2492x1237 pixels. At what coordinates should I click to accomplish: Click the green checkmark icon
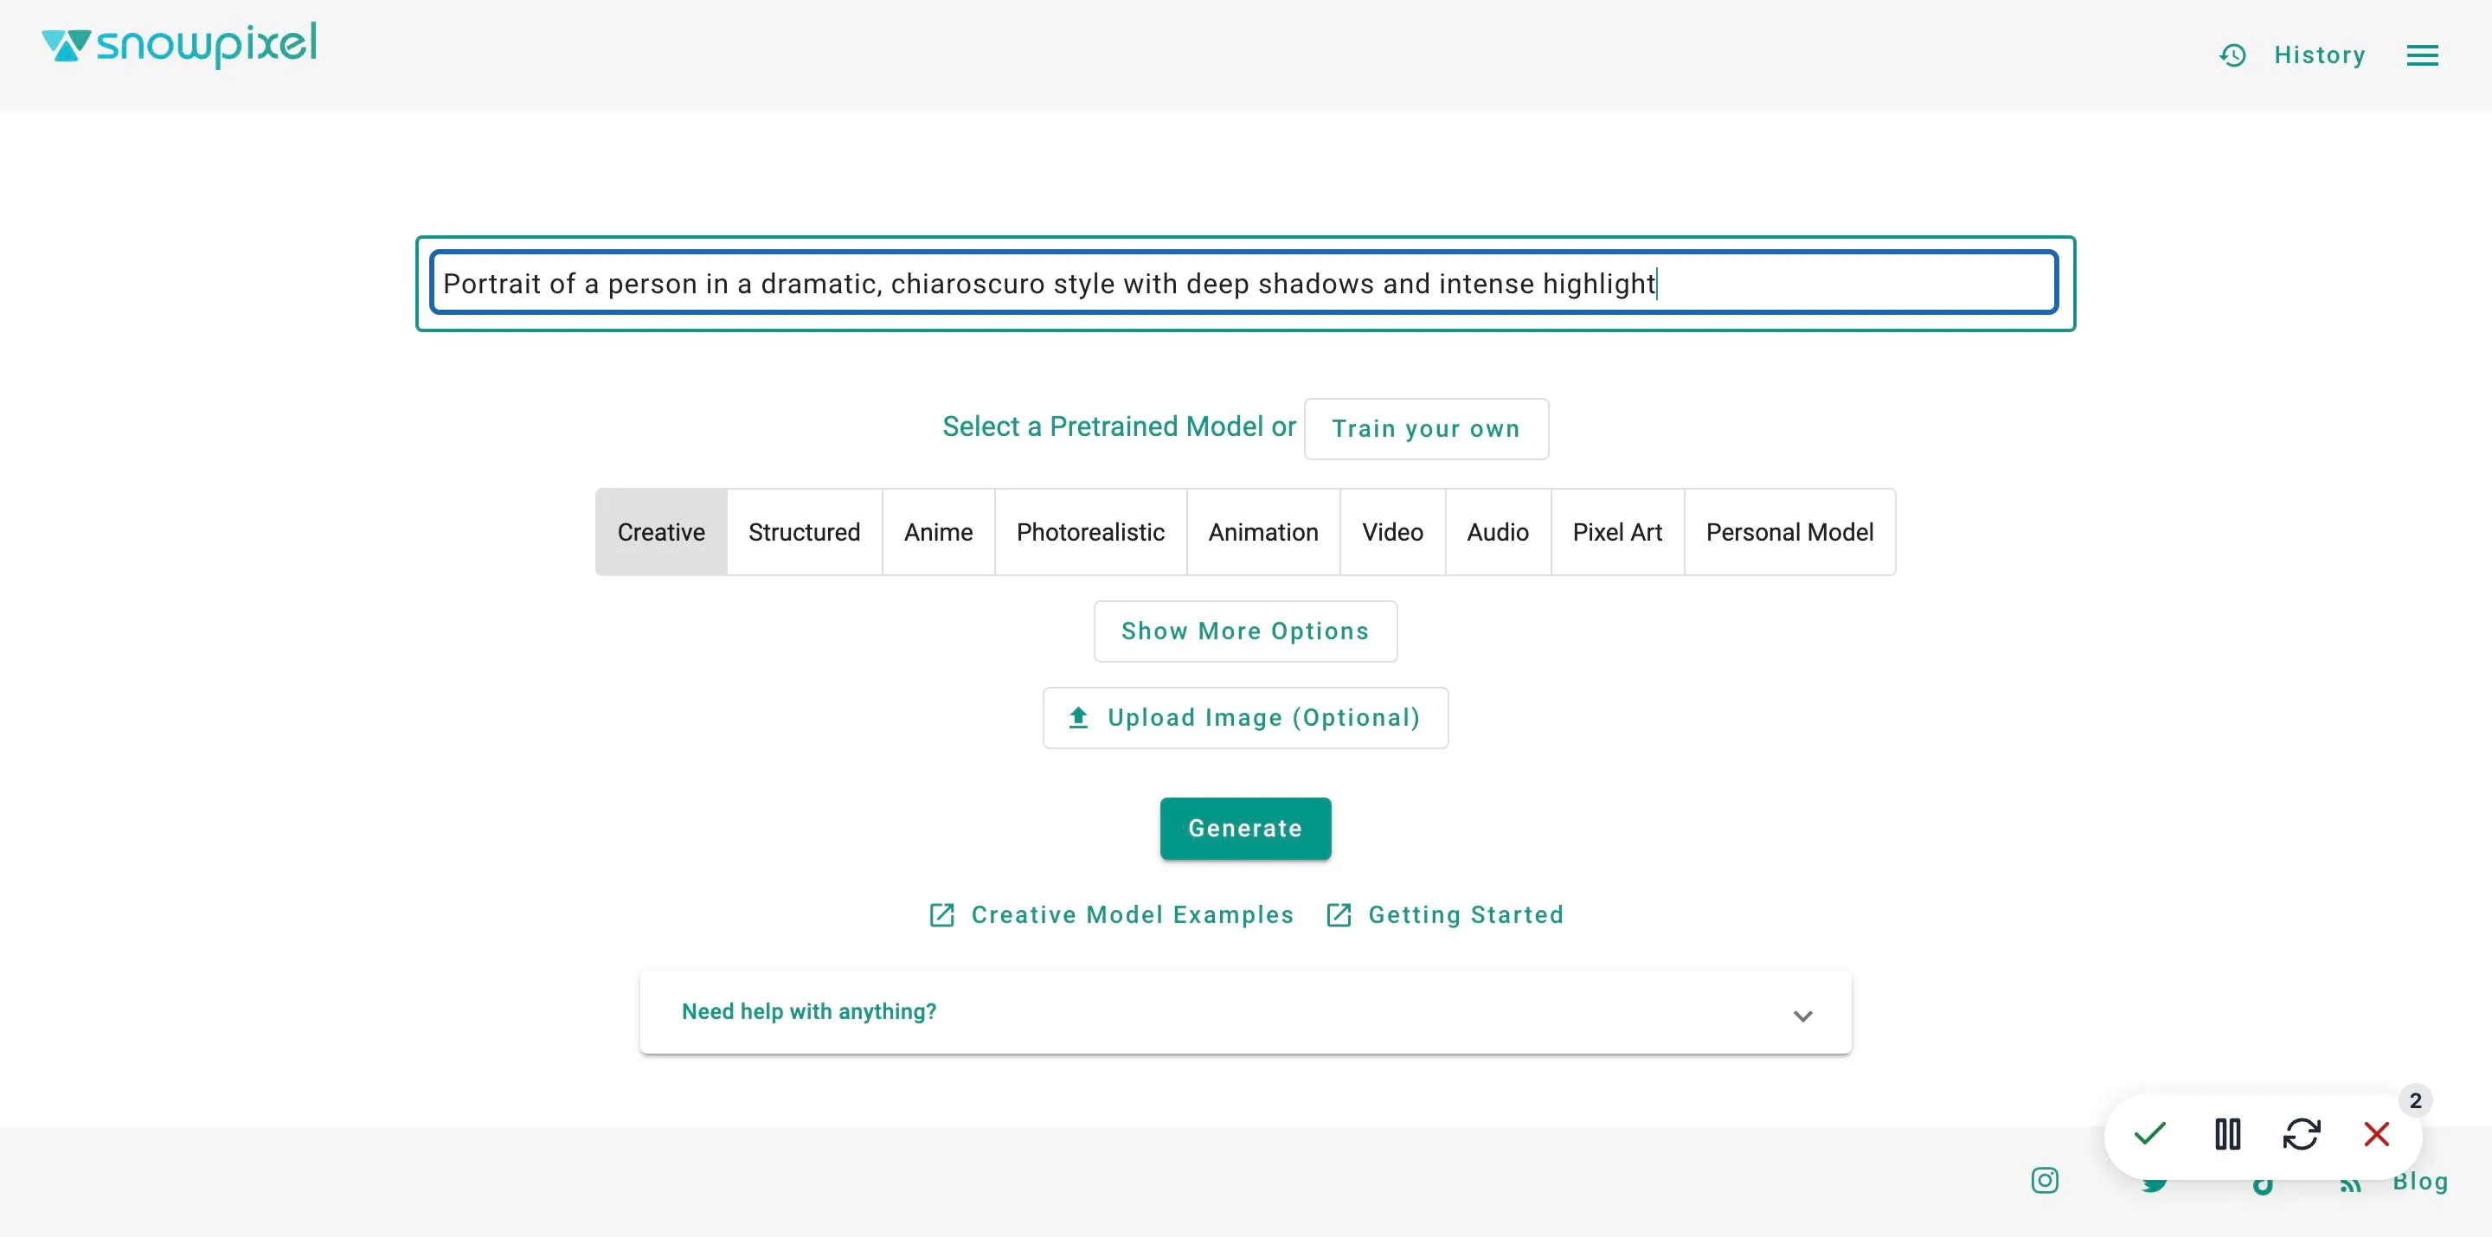point(2149,1133)
